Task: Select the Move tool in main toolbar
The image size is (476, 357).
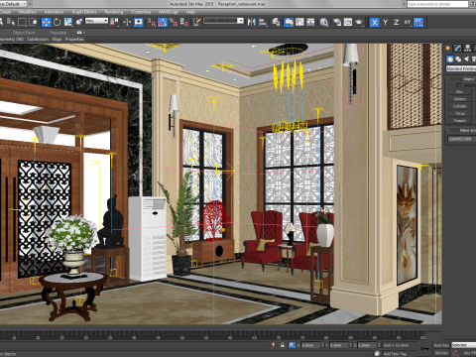Action: pyautogui.click(x=46, y=22)
